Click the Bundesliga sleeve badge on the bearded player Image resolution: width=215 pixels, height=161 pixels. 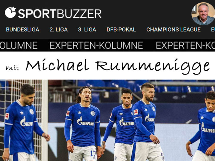[x=136, y=112]
